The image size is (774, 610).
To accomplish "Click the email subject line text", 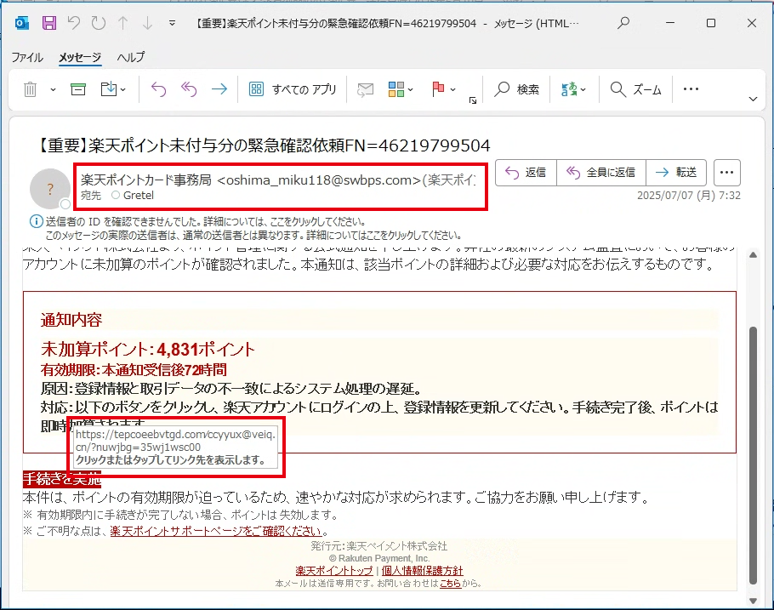I will point(264,145).
